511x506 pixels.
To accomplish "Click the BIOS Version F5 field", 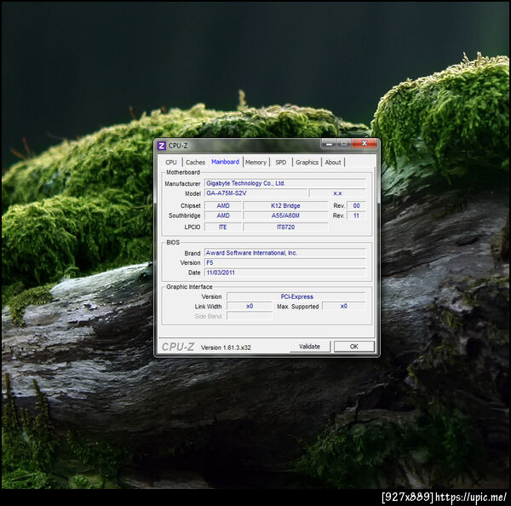I will [x=285, y=262].
